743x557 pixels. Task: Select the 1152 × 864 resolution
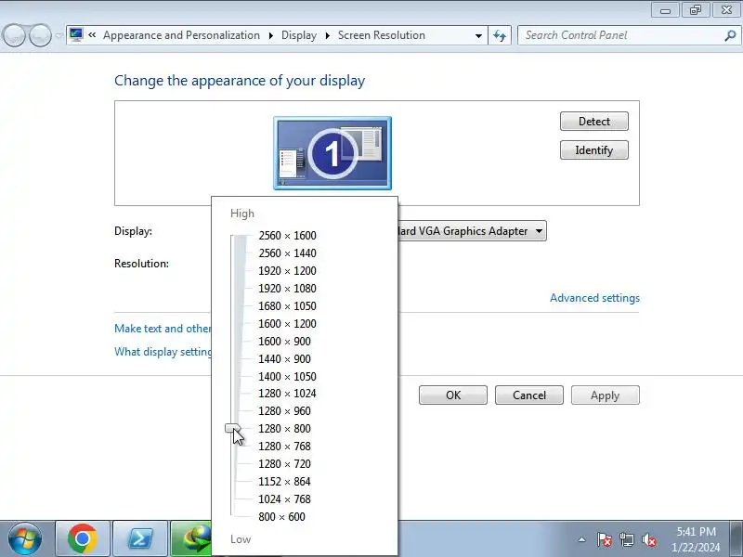(x=284, y=482)
